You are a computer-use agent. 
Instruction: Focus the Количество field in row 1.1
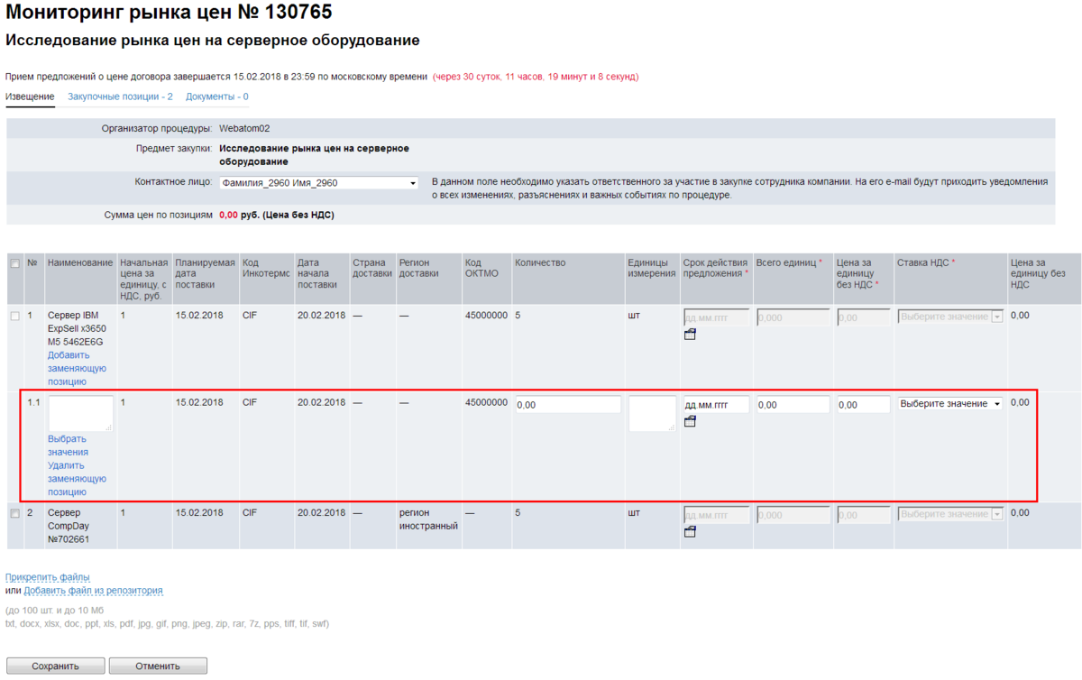point(567,405)
